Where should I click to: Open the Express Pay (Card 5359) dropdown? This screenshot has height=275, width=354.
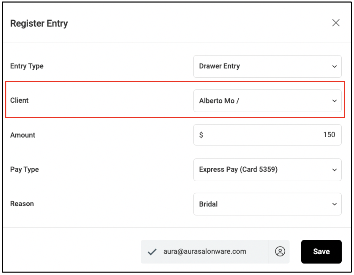pos(267,170)
